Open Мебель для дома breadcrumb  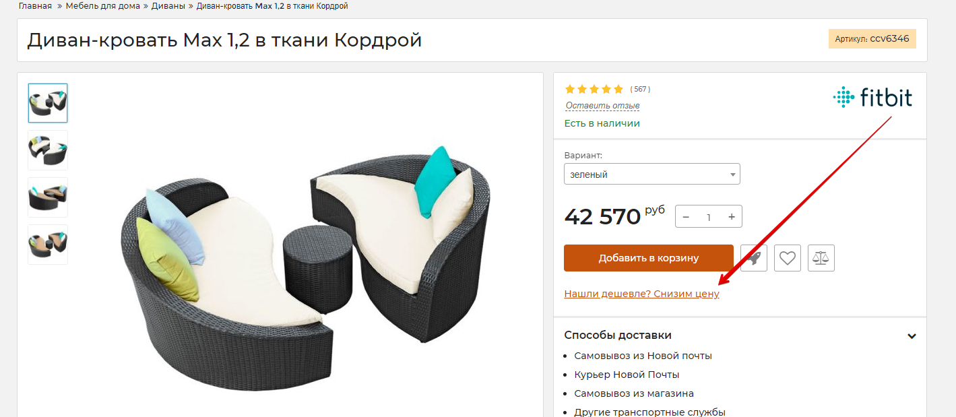tap(103, 6)
